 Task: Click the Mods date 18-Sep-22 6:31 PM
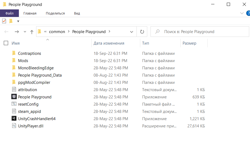pyautogui.click(x=110, y=61)
